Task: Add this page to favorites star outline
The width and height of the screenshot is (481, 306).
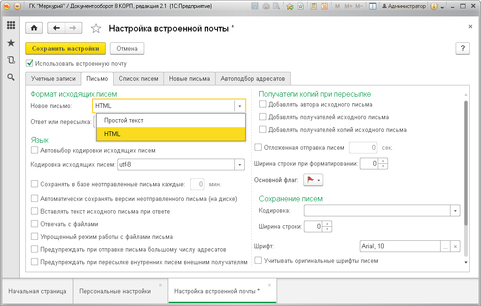Action: 96,29
